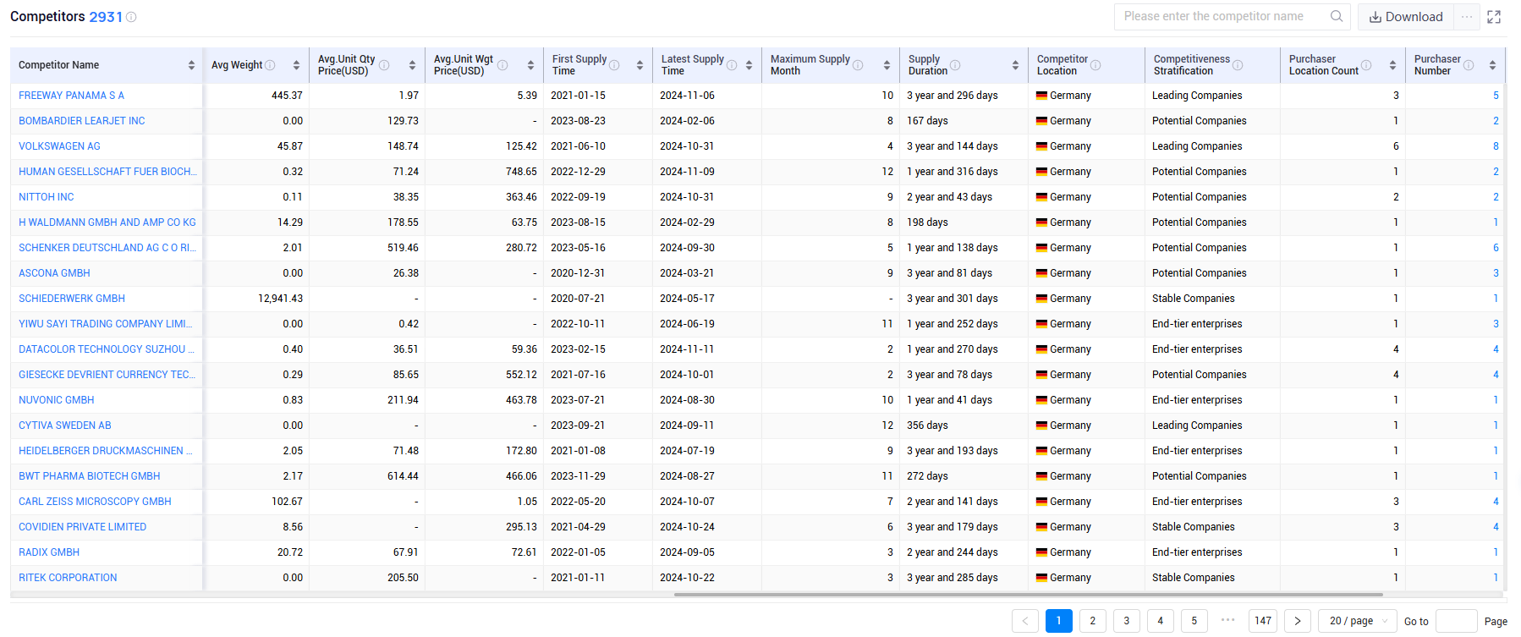Open FREEWAY PANAMA S A competitor
Viewport: 1521px width, 637px height.
(71, 96)
